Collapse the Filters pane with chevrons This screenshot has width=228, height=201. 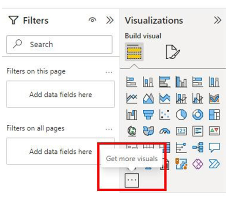[x=110, y=20]
